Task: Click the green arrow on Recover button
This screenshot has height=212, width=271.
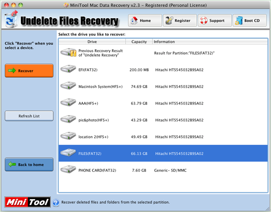Action: (x=12, y=71)
